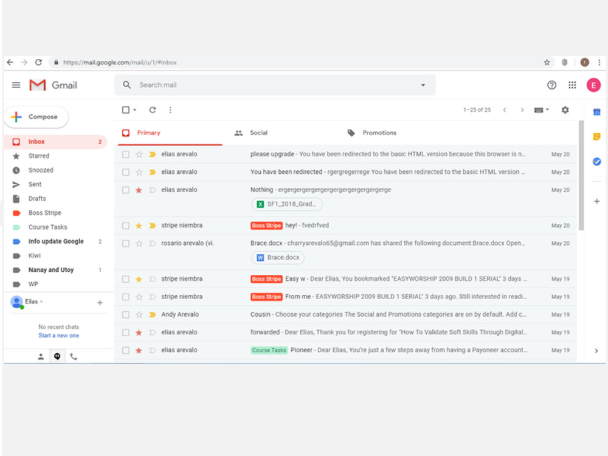Open the Google apps grid
Viewport: 608px width, 456px height.
point(572,85)
